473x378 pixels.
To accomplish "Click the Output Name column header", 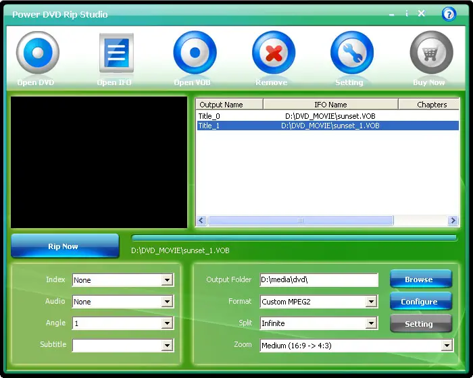I will coord(230,105).
